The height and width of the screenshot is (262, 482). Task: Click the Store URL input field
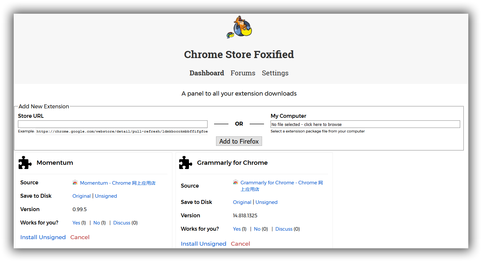pos(113,124)
